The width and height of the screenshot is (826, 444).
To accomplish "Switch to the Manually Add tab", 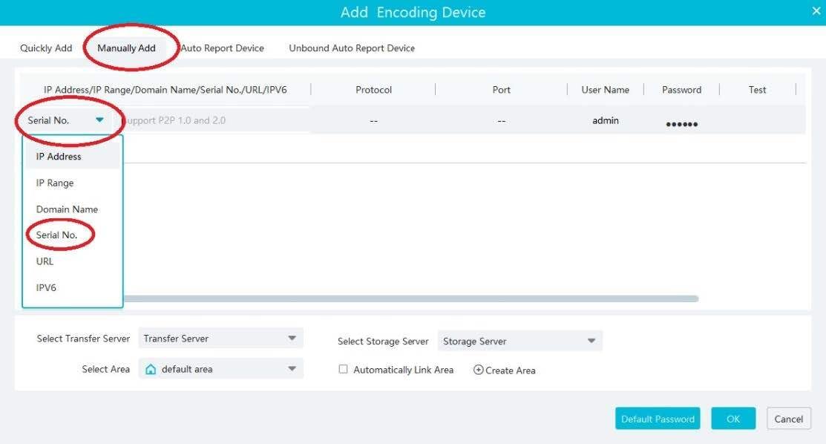I will pyautogui.click(x=126, y=48).
